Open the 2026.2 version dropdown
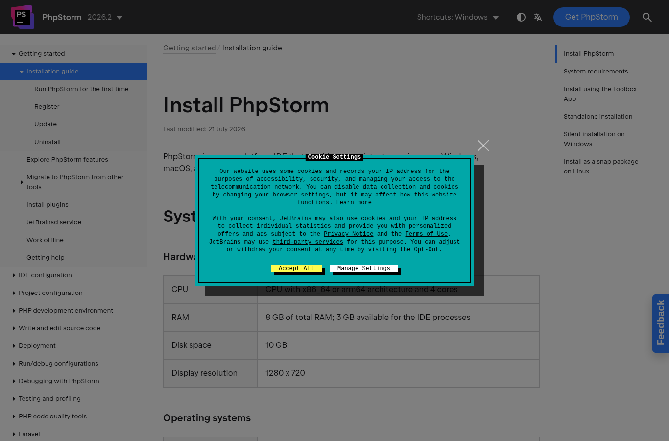The height and width of the screenshot is (441, 669). tap(105, 17)
